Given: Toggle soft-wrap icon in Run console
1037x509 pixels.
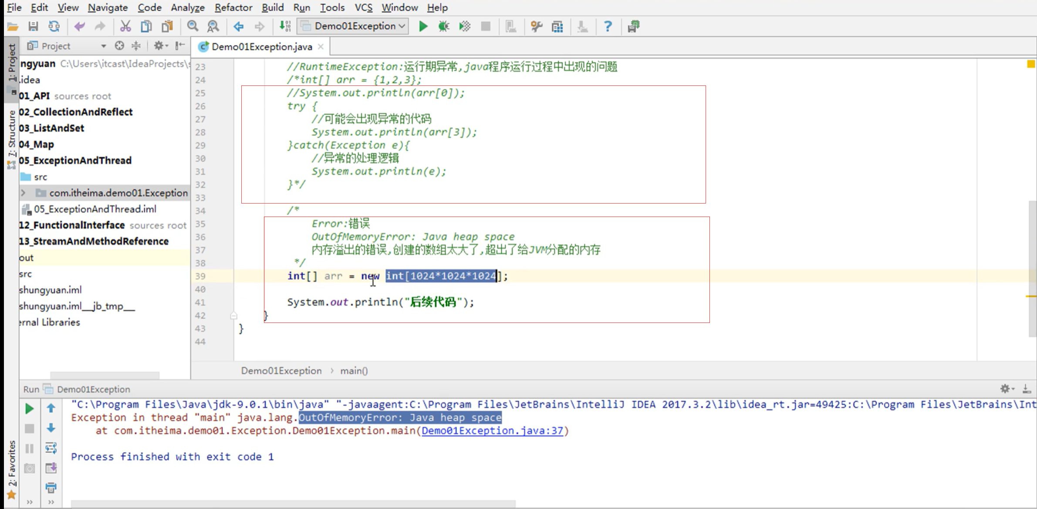Looking at the screenshot, I should (x=51, y=448).
